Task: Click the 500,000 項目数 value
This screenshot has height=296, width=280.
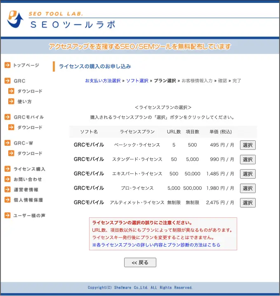Action: pyautogui.click(x=193, y=188)
